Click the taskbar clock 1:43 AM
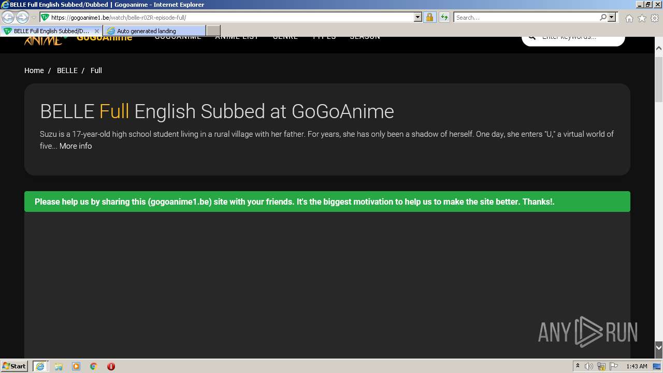 click(x=637, y=366)
